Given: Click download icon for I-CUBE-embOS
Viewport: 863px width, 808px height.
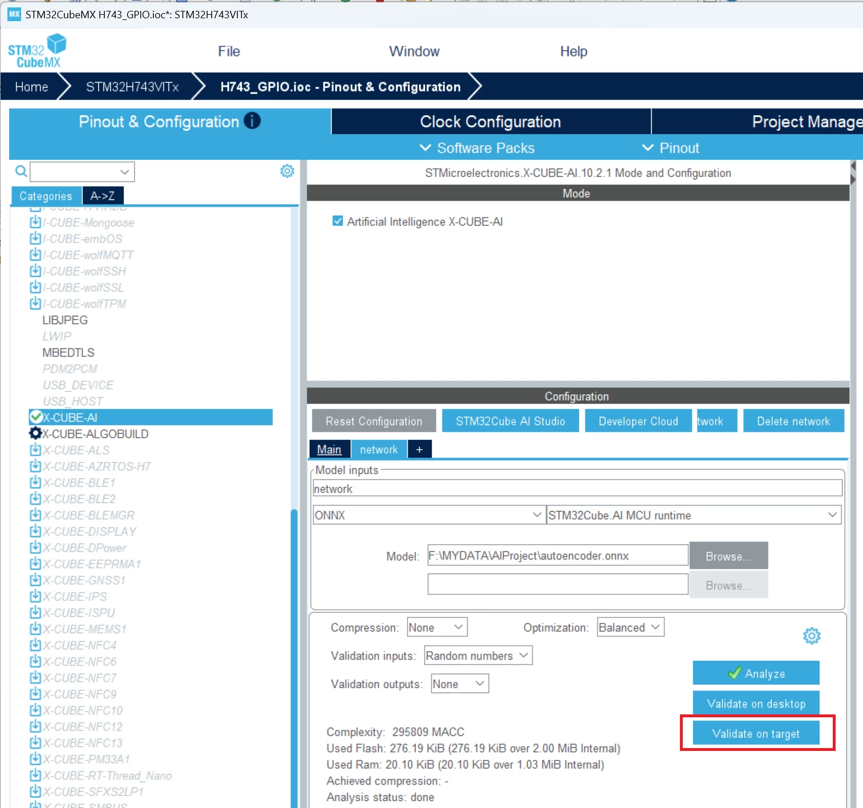Looking at the screenshot, I should pyautogui.click(x=35, y=238).
